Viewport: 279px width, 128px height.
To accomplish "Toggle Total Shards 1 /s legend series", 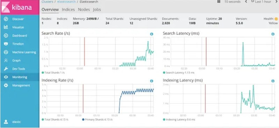I will point(53,72).
